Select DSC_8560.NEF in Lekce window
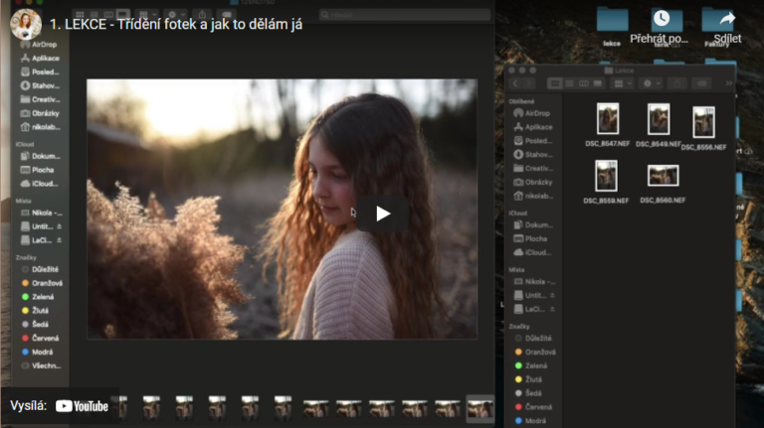764x428 pixels. point(663,184)
